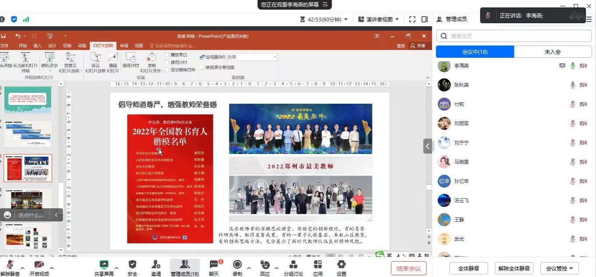596x277 pixels.
Task: Click the blue shield icon in meeting header
Action: 14,19
